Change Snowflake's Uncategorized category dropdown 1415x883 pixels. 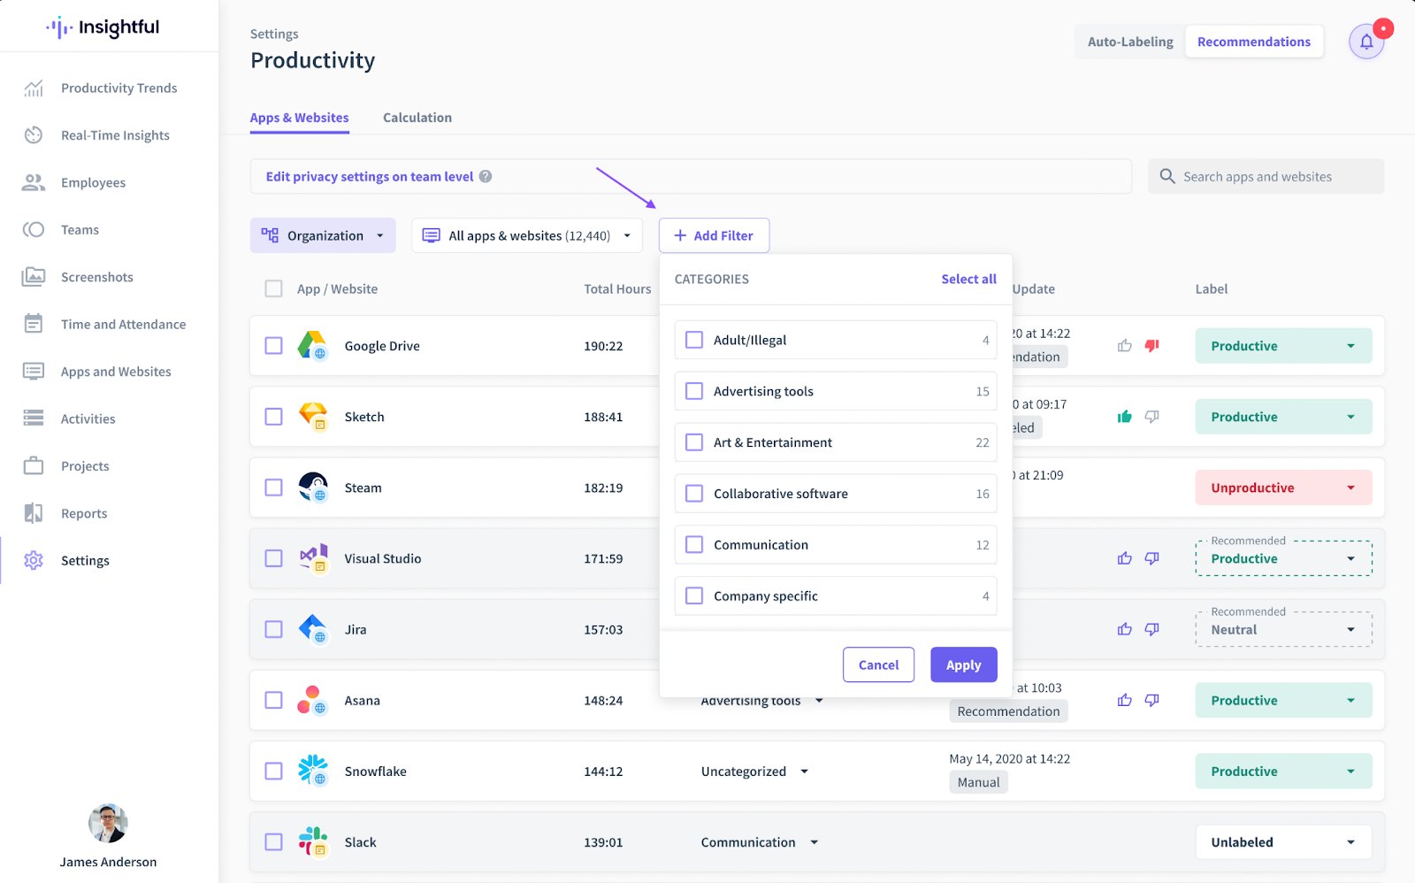[754, 772]
